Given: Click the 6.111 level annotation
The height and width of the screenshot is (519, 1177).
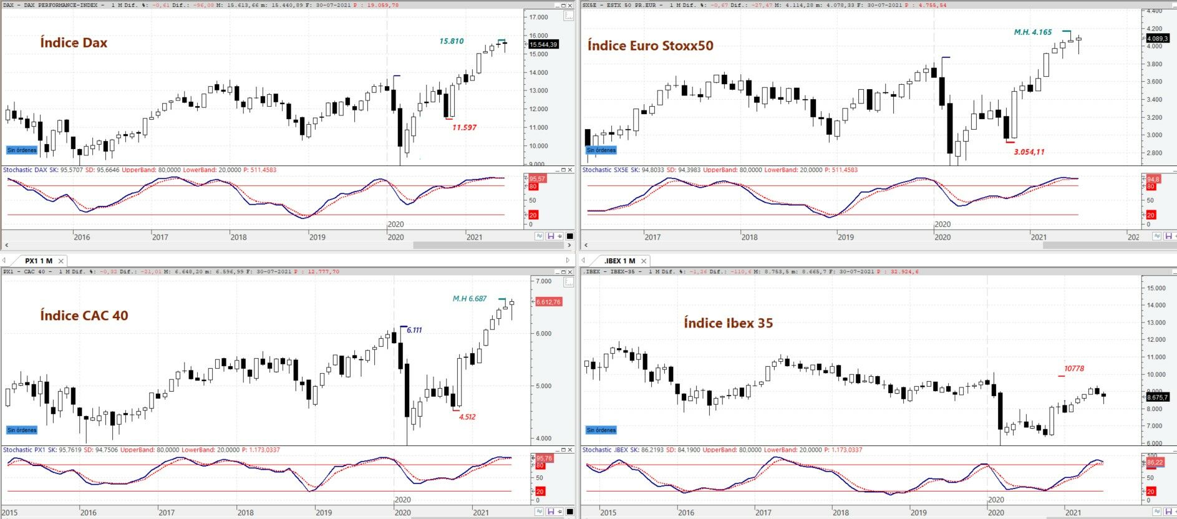Looking at the screenshot, I should (414, 330).
